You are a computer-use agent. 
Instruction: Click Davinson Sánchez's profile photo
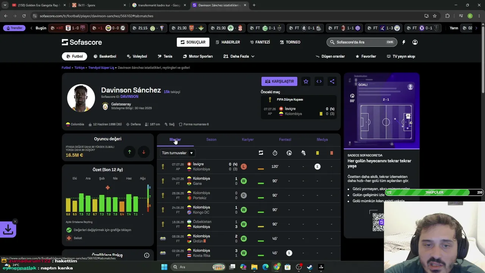coord(81,98)
